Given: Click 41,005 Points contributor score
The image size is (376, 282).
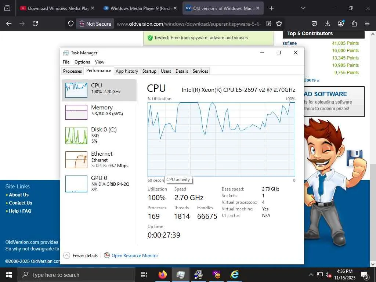Looking at the screenshot, I should click(x=345, y=43).
